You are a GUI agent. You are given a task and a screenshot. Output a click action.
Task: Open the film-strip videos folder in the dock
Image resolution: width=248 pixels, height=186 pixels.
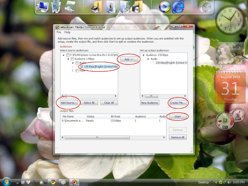point(96,7)
